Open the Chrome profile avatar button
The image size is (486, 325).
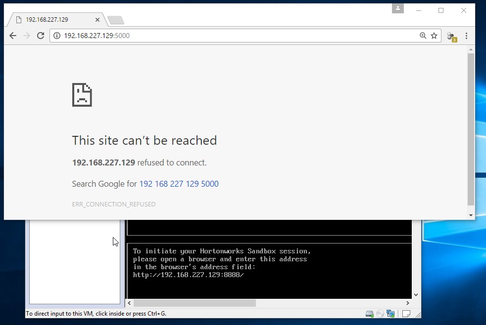click(x=398, y=8)
